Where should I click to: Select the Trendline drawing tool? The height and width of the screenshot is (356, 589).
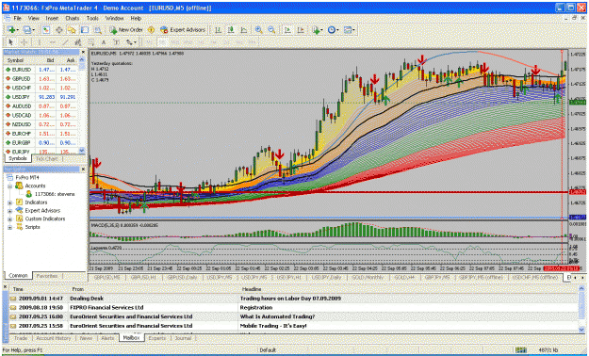point(65,42)
